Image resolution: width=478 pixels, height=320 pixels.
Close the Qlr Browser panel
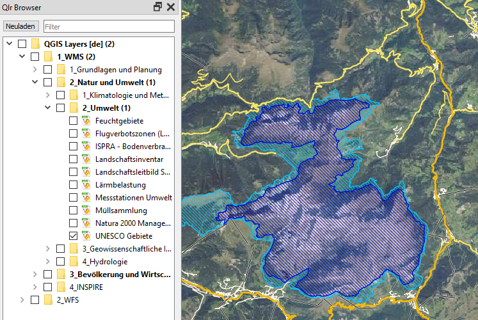point(170,7)
